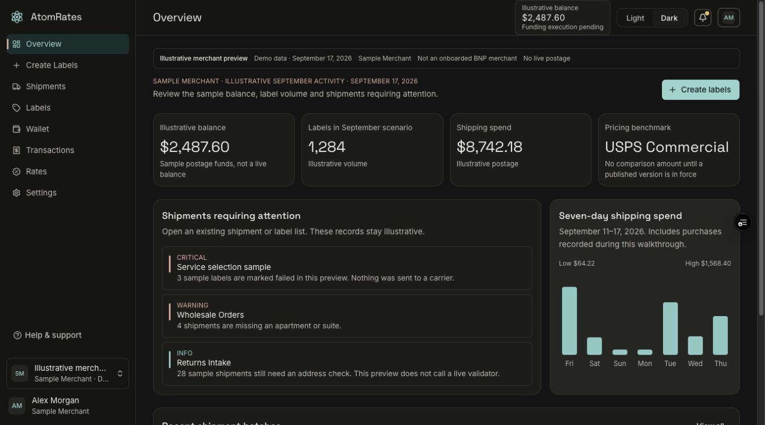The image size is (765, 425).
Task: Click the plus icon beside Create Labels
Action: coord(17,65)
